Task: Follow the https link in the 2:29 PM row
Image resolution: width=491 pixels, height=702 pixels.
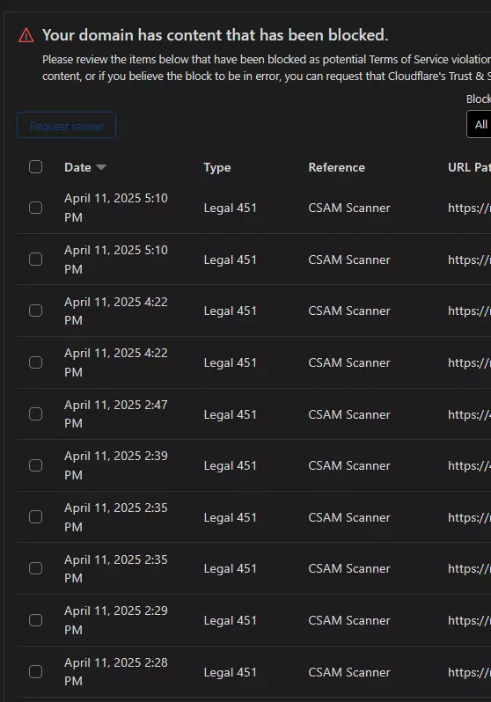Action: [x=469, y=620]
